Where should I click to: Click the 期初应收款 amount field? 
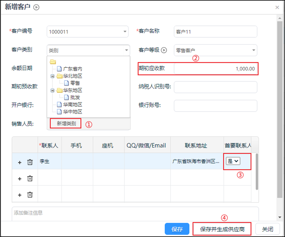coord(216,69)
